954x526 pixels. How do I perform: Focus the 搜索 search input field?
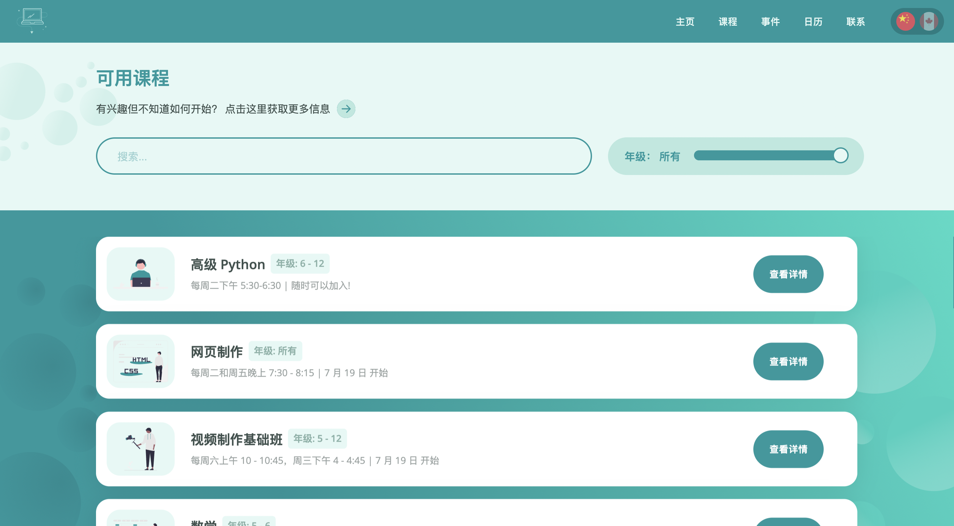343,156
